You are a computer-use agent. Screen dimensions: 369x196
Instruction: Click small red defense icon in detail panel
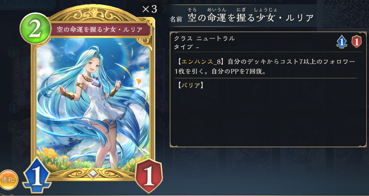[356, 42]
